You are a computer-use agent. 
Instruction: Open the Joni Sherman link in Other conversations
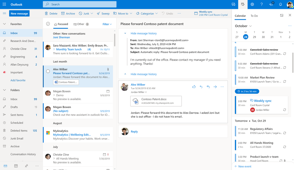tap(61, 37)
